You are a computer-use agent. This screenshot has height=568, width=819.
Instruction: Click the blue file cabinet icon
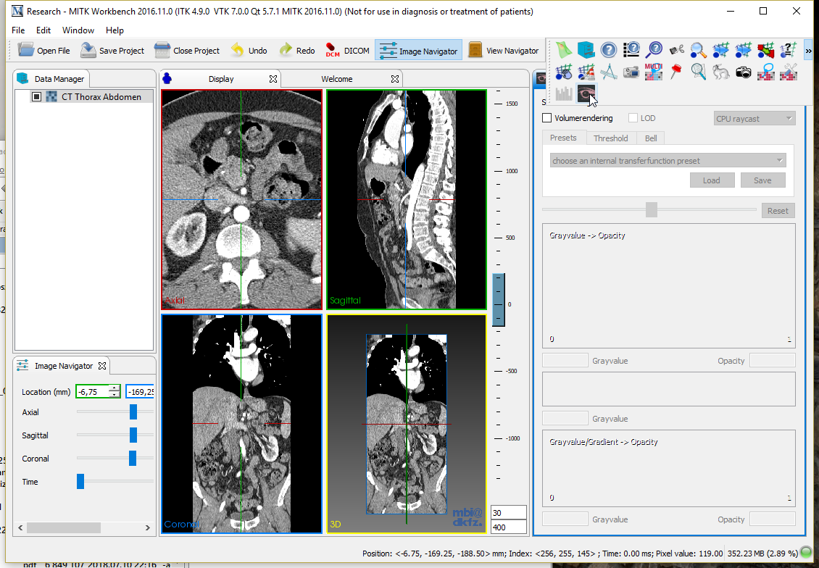click(x=586, y=49)
